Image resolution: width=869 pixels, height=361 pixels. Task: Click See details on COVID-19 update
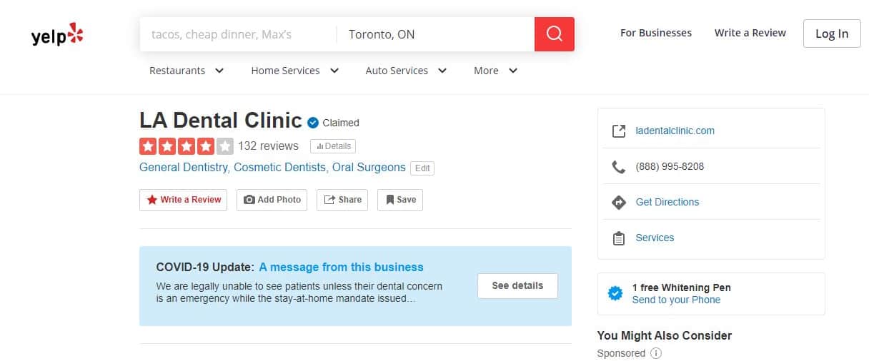click(517, 285)
